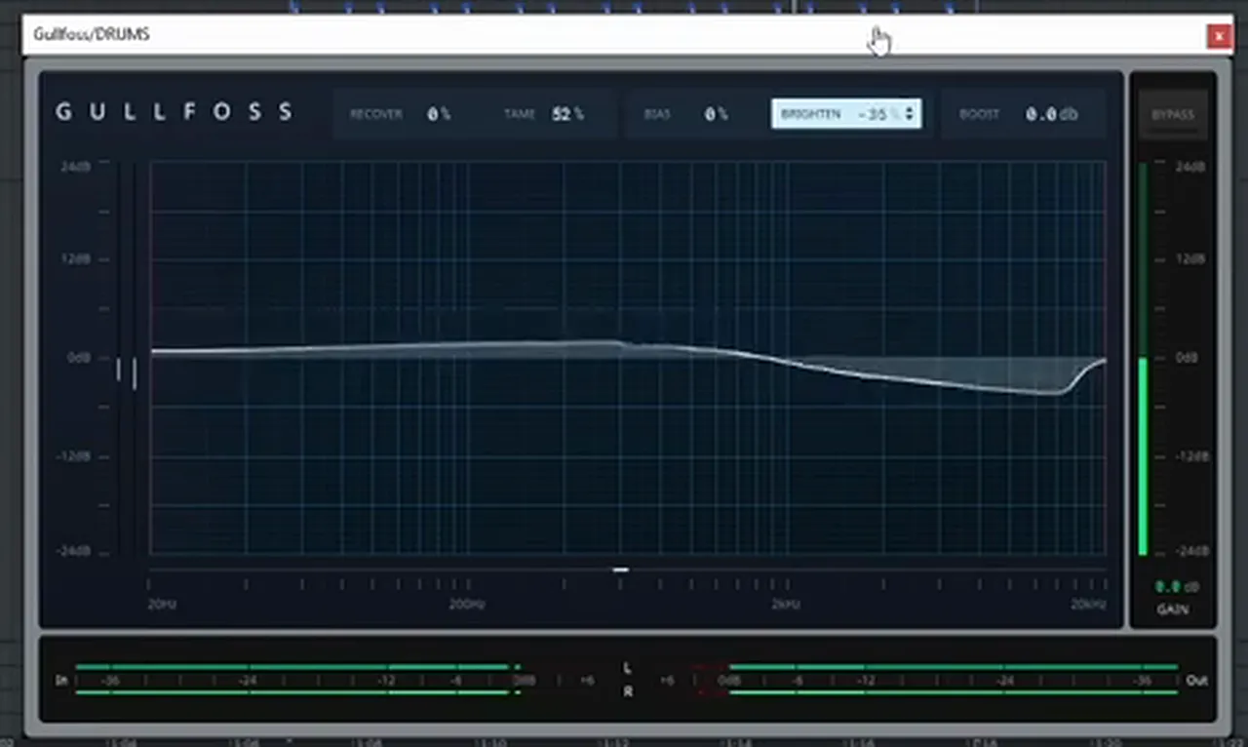Screen dimensions: 1248x747
Task: Toggle the Bypass button
Action: (x=1173, y=115)
